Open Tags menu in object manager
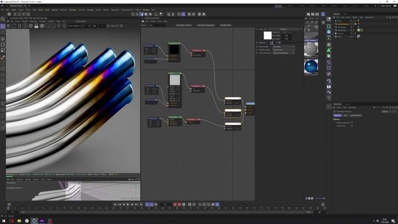 pos(361,17)
